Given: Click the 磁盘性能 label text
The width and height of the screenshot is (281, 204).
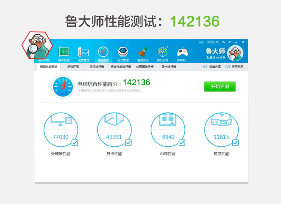Looking at the screenshot, I should coord(221,154).
